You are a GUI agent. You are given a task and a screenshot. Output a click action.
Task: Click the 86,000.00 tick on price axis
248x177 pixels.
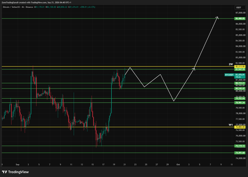click(240, 24)
